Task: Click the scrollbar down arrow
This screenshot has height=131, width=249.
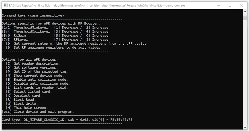Action: coord(245,127)
